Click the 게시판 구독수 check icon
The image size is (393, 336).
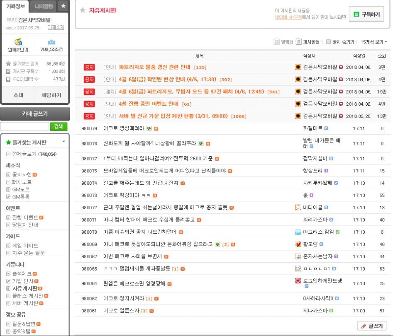coord(8,71)
